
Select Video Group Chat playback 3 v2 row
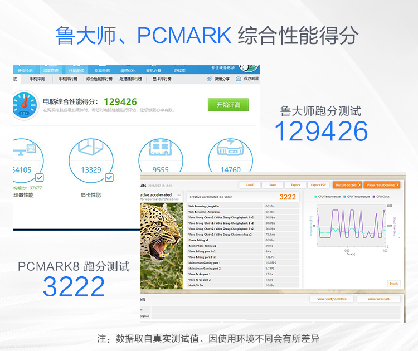pos(243,228)
